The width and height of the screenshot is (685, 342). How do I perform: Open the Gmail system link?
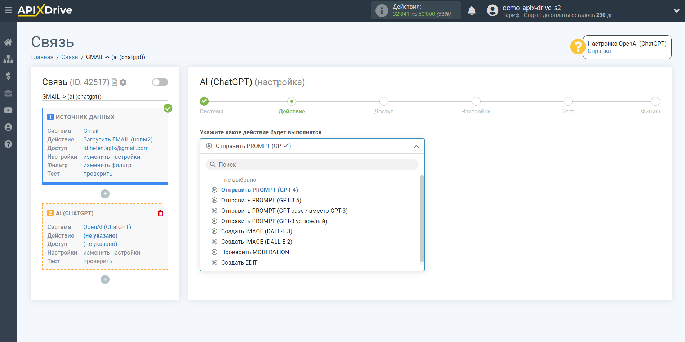point(91,131)
